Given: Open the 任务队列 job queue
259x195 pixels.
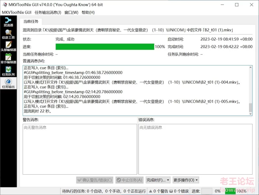Looking at the screenshot, I should point(8,71).
